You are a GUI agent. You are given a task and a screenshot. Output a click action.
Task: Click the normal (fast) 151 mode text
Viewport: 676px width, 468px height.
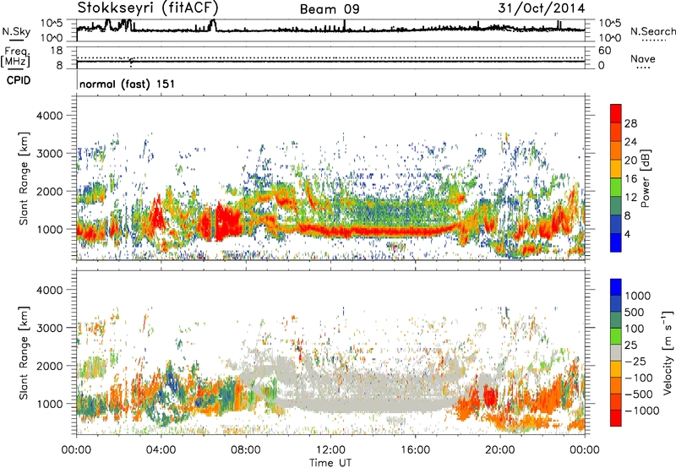[128, 84]
